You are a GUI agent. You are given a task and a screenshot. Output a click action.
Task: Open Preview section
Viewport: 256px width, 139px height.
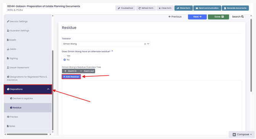point(28,117)
